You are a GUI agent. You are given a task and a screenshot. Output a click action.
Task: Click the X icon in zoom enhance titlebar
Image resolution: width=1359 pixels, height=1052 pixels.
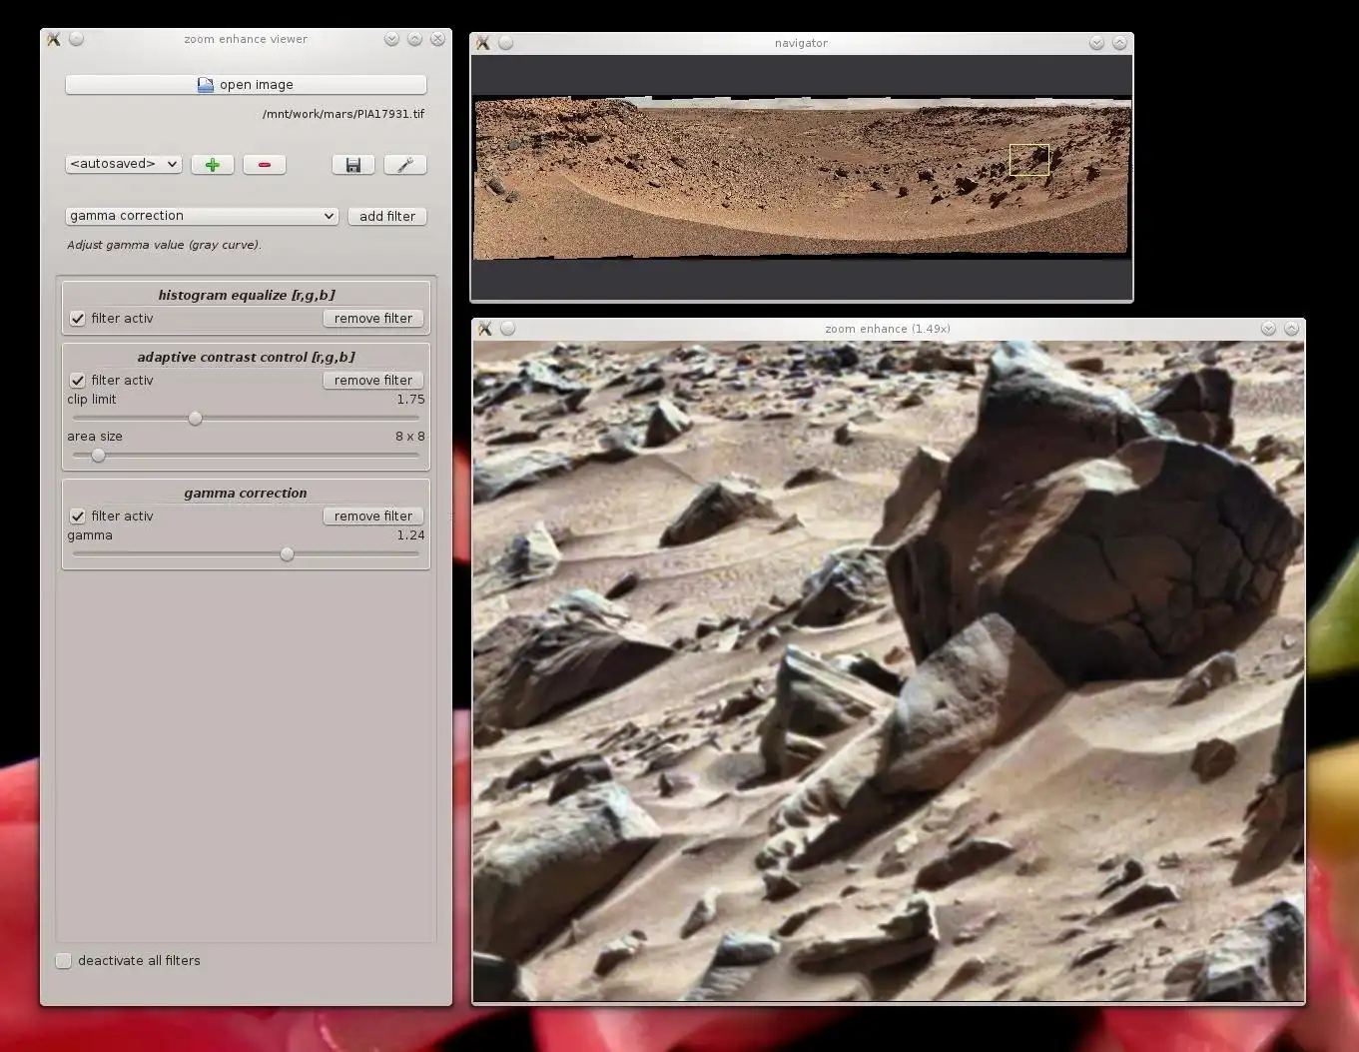click(485, 329)
